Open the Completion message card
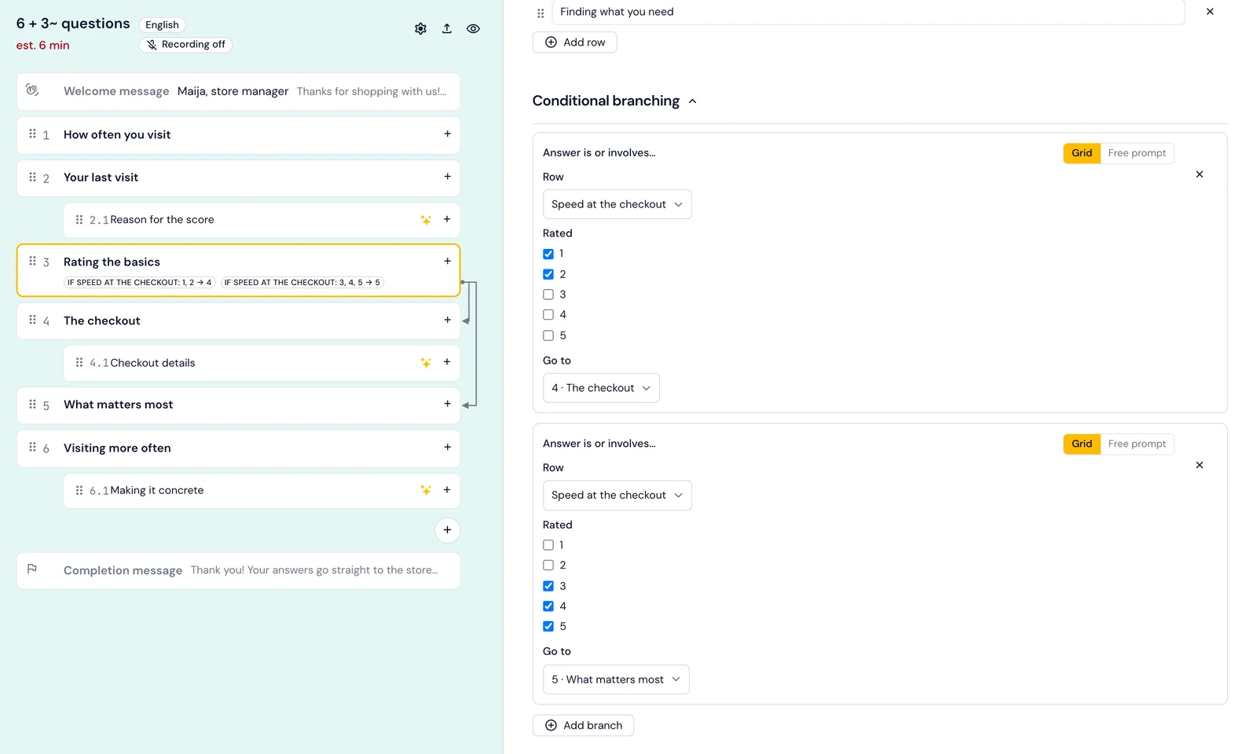 click(x=238, y=570)
